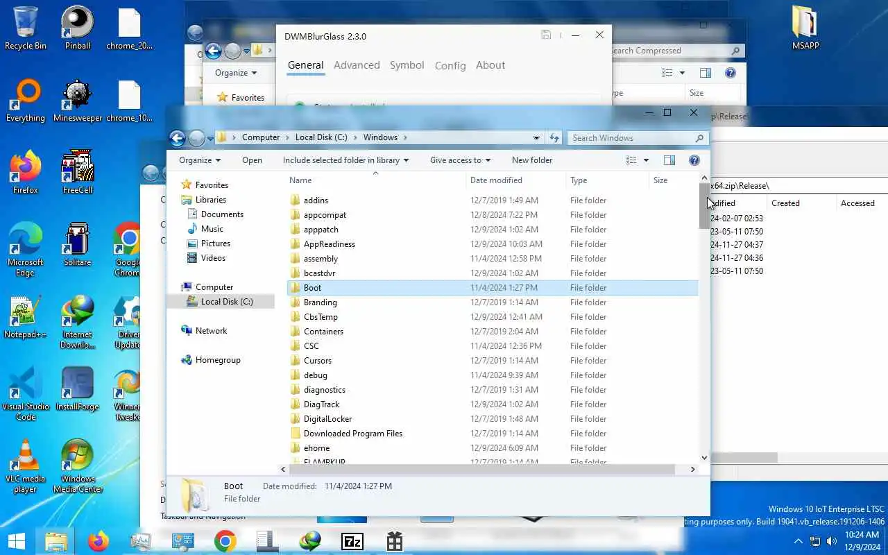
Task: Open help in the Compressed explorer window
Action: (730, 73)
